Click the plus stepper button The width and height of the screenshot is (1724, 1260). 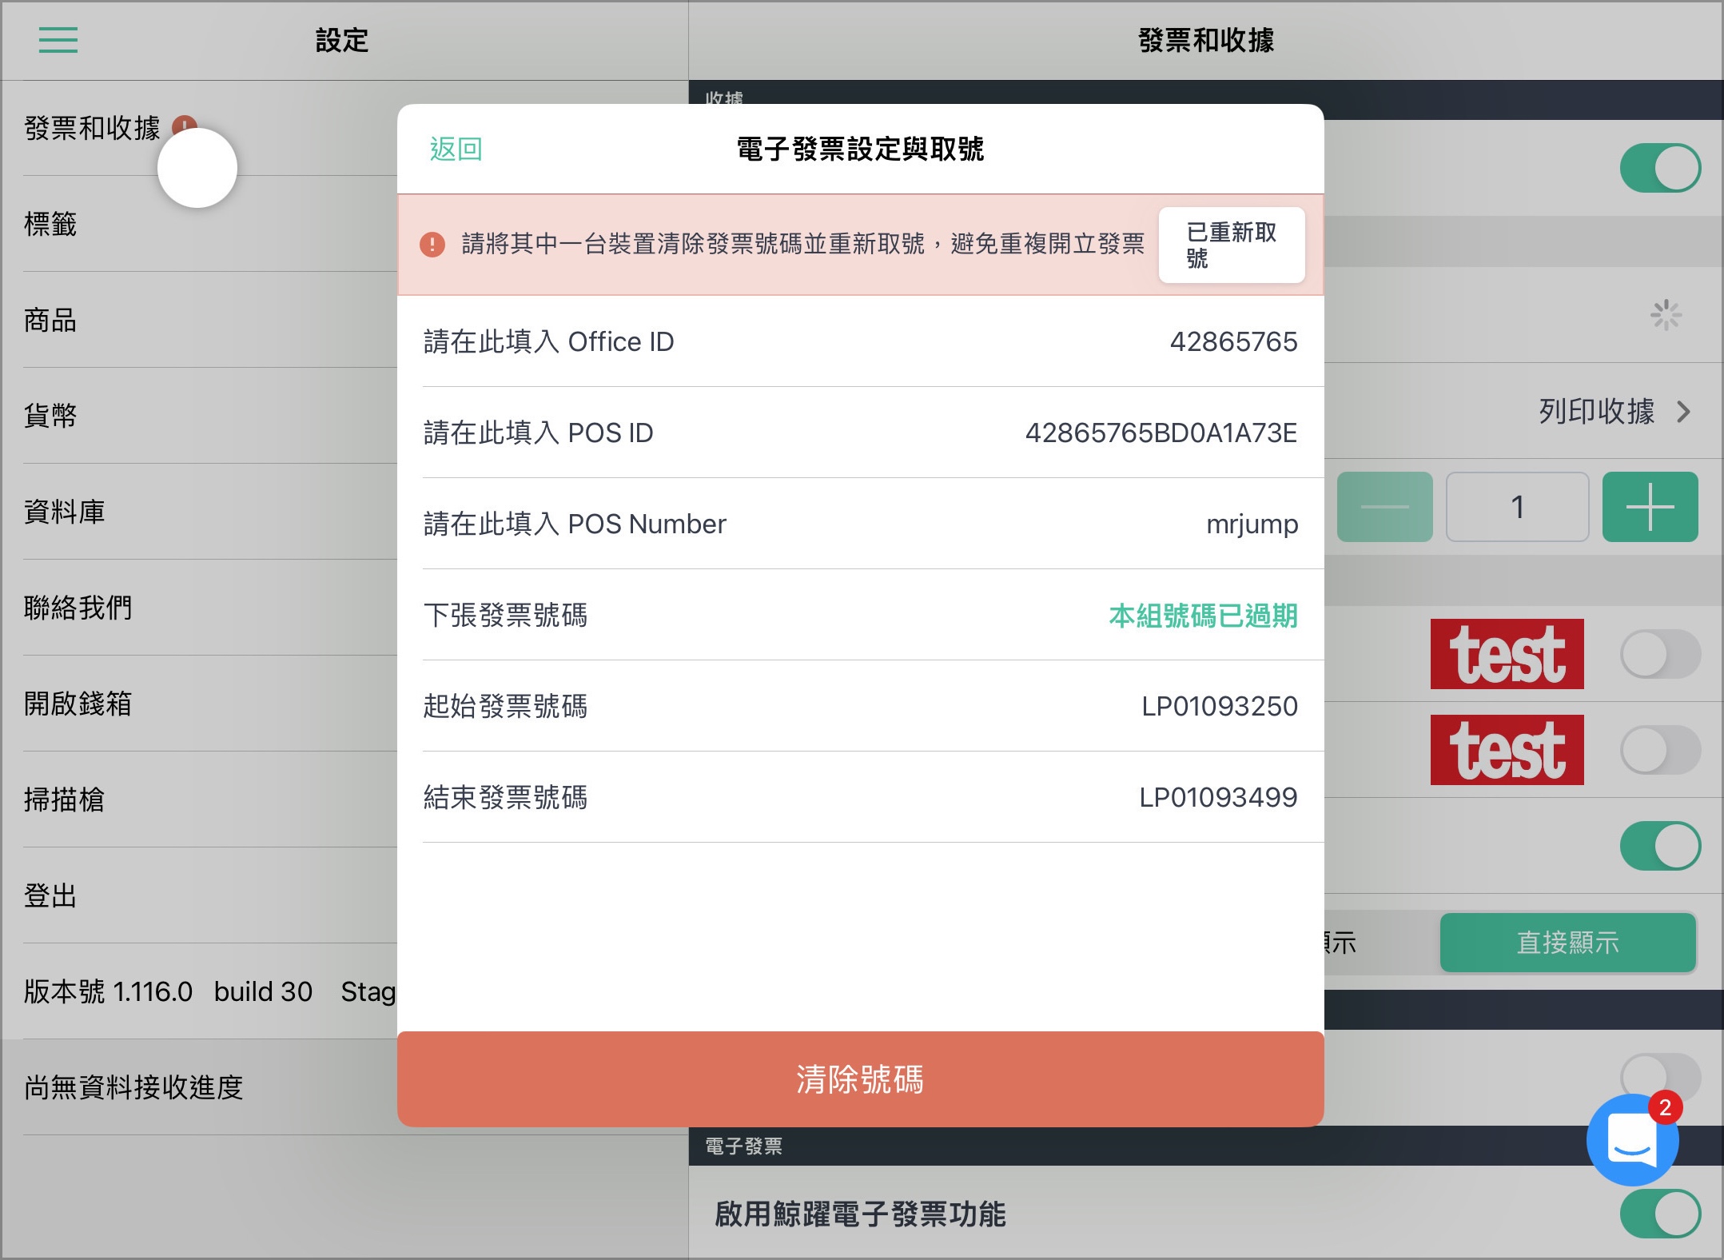pyautogui.click(x=1650, y=507)
